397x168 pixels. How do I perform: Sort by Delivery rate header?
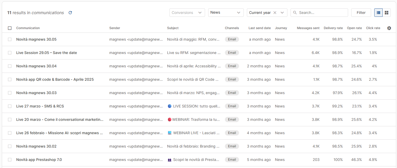333,28
